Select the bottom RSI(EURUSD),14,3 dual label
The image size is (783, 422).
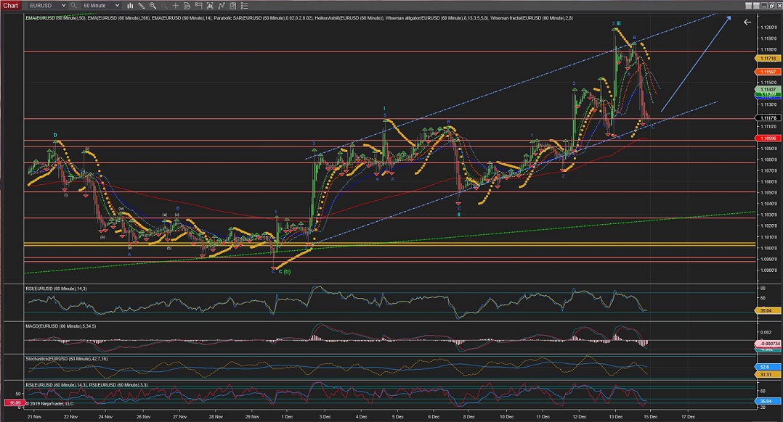tap(87, 384)
